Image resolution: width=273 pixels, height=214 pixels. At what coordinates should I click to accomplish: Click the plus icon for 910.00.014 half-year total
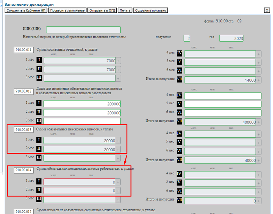coord(259,201)
